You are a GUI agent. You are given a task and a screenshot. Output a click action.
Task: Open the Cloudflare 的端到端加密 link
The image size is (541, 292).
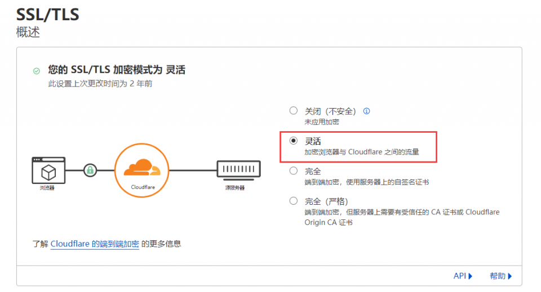coord(95,244)
